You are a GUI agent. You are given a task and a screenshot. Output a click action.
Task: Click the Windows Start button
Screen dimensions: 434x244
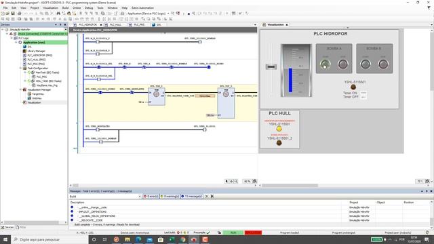point(5,239)
